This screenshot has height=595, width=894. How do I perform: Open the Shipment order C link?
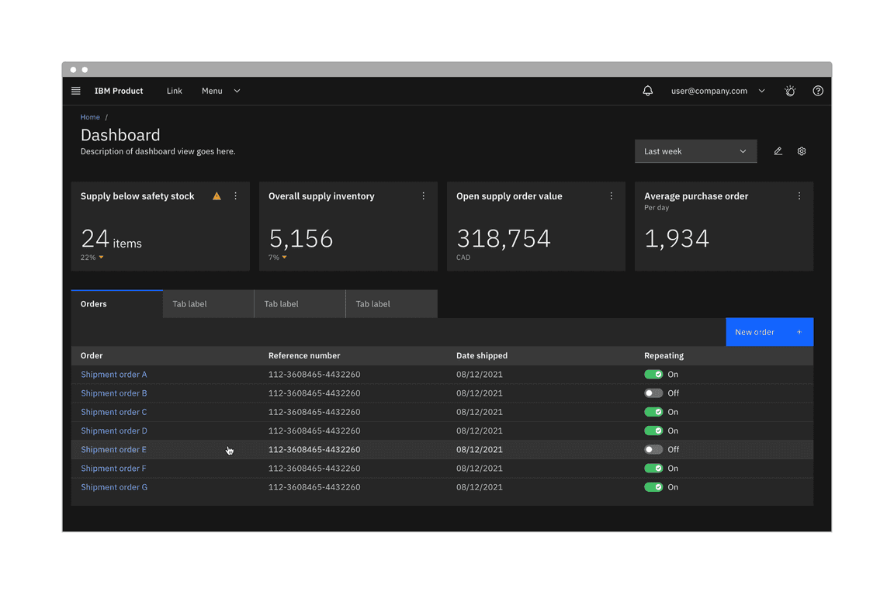pyautogui.click(x=113, y=412)
